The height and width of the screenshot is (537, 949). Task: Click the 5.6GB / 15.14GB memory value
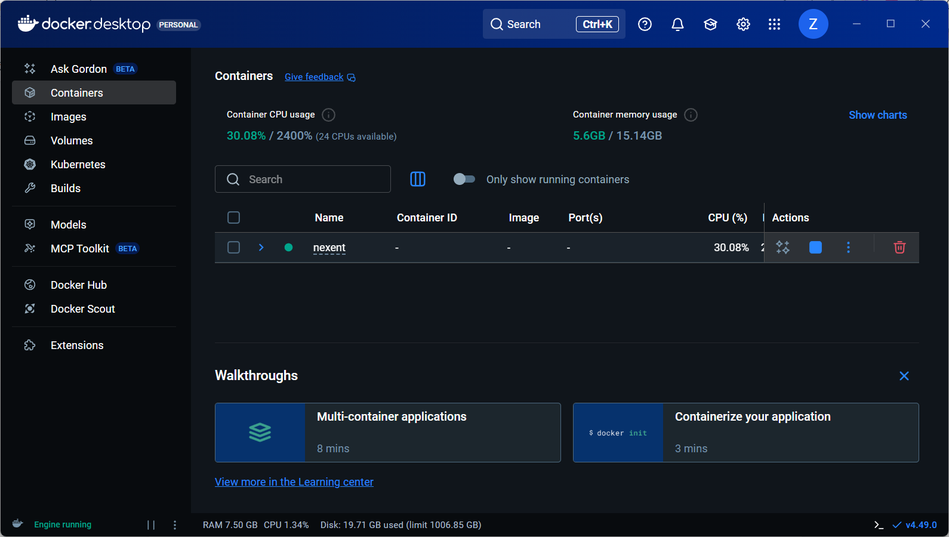coord(617,135)
